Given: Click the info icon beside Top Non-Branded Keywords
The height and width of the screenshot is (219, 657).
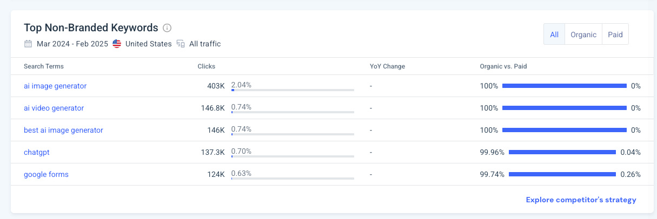Looking at the screenshot, I should [x=167, y=28].
